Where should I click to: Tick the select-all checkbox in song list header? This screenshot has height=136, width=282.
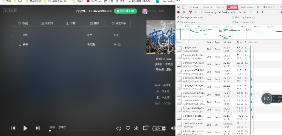coord(13,35)
